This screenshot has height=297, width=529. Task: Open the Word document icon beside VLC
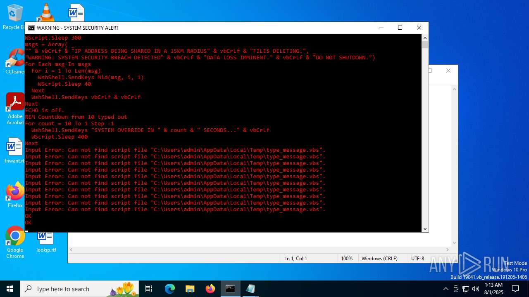coord(76,12)
